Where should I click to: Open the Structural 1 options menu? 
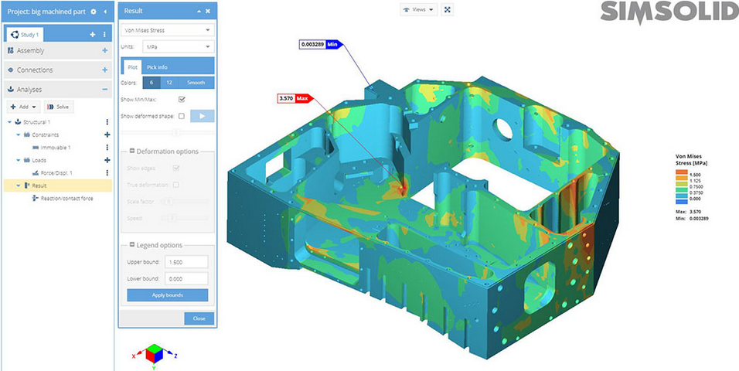pyautogui.click(x=107, y=122)
